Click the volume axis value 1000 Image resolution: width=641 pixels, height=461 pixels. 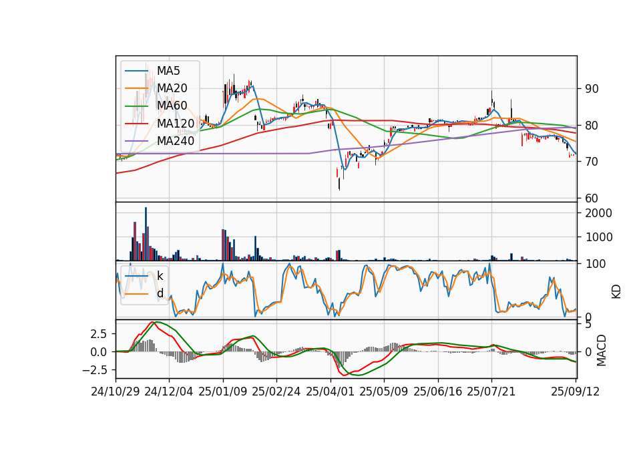pyautogui.click(x=599, y=237)
